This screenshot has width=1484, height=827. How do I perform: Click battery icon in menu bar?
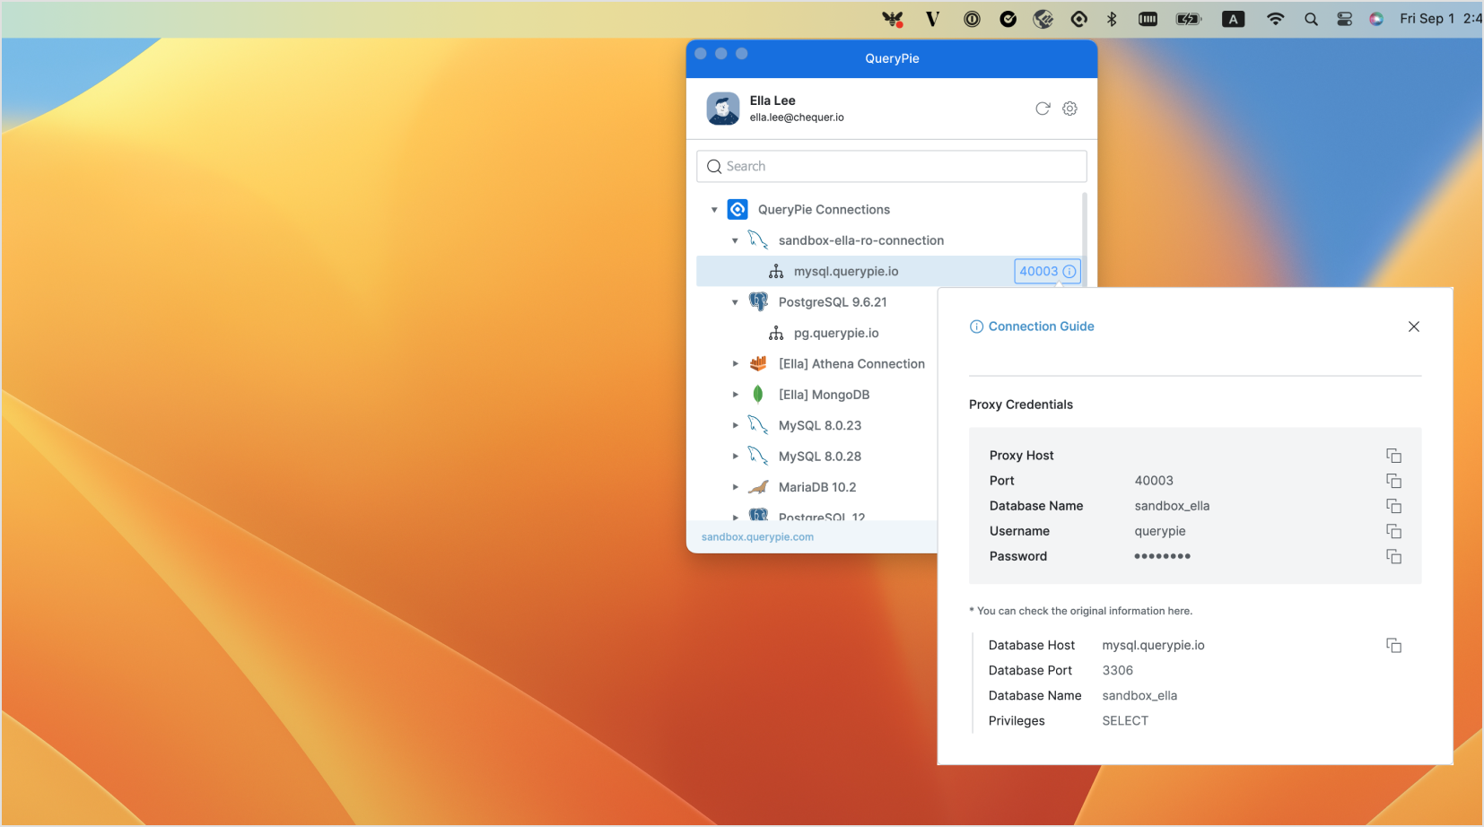point(1189,19)
